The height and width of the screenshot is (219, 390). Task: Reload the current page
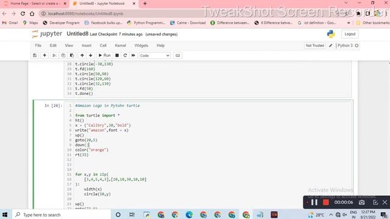[x=23, y=13]
